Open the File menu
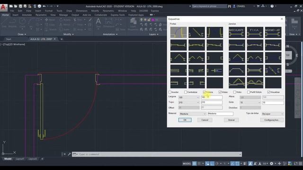Screen dimensions: 303x170 12,11
